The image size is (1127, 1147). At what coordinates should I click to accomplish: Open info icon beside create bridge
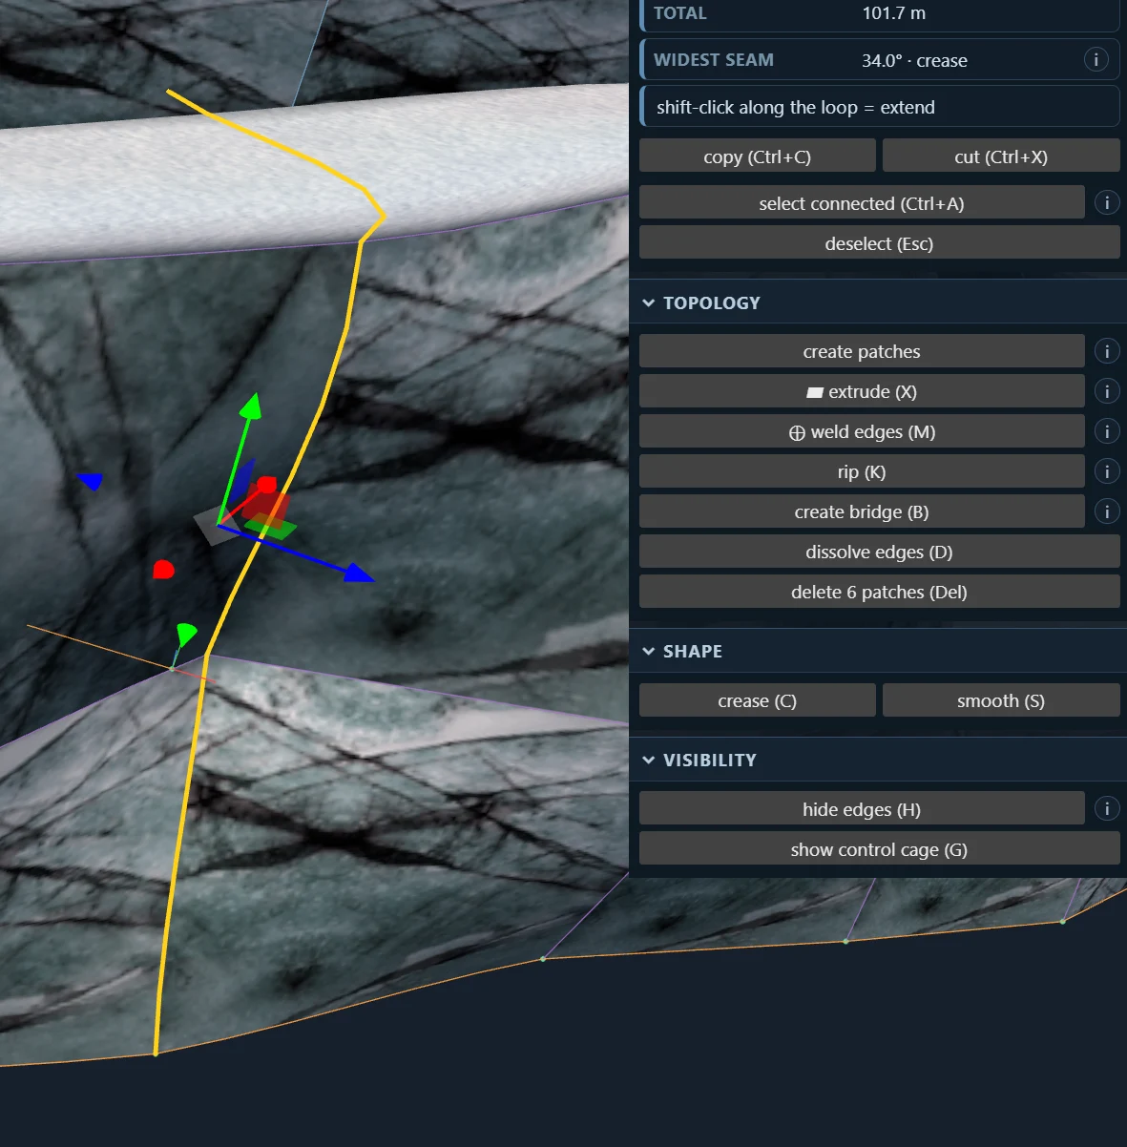tap(1106, 511)
